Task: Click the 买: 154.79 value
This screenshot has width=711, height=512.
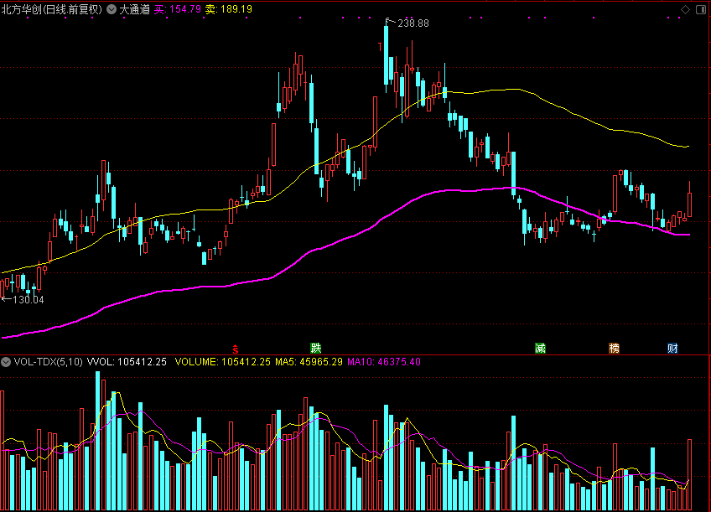Action: tap(177, 9)
